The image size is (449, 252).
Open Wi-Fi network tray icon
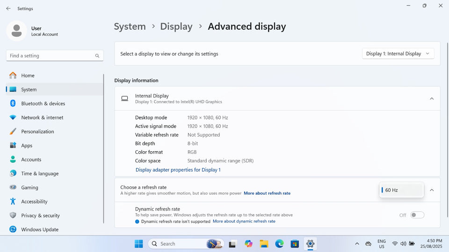pyautogui.click(x=395, y=244)
